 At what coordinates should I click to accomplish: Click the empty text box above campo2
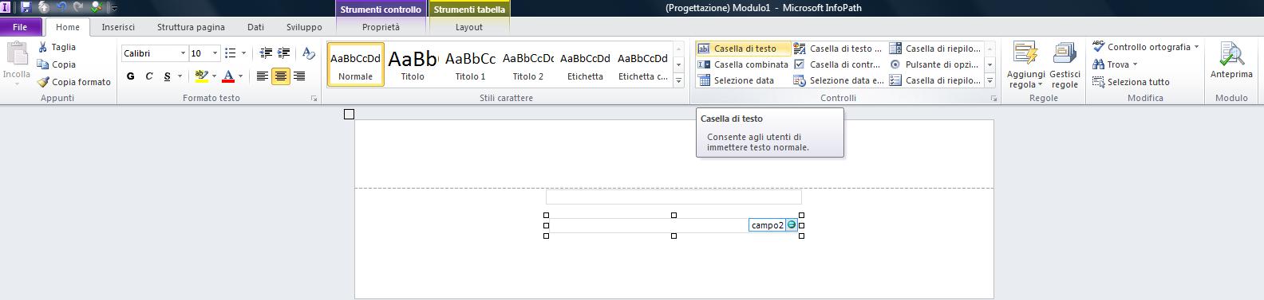pyautogui.click(x=673, y=197)
